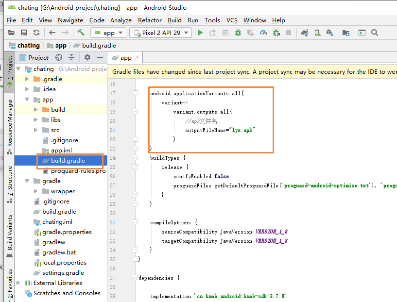Open the app run configuration dropdown
This screenshot has height=302, width=397.
tap(108, 33)
